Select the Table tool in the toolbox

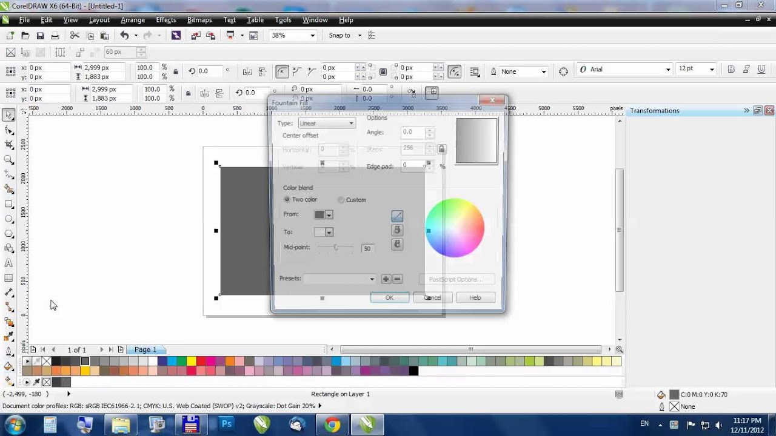[x=9, y=278]
